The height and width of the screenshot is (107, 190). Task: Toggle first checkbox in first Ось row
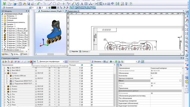pos(82,94)
